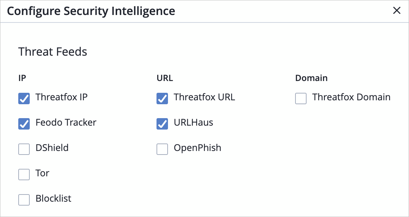The width and height of the screenshot is (409, 217).
Task: Click the Feodo Tracker label
Action: 66,122
